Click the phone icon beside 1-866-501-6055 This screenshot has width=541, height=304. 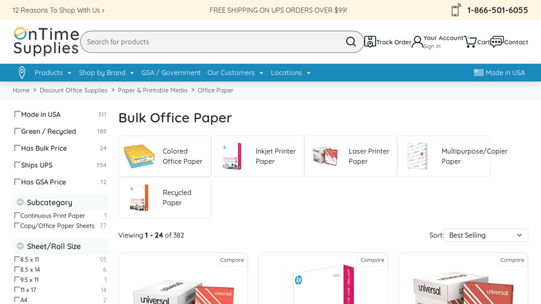tap(456, 10)
